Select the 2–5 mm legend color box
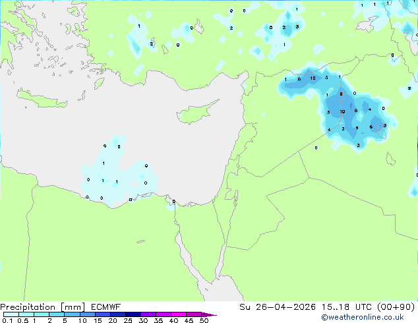The width and height of the screenshot is (418, 323). [57, 314]
